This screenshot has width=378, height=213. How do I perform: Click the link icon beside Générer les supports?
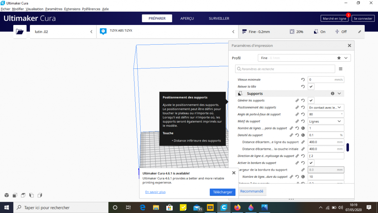297,101
